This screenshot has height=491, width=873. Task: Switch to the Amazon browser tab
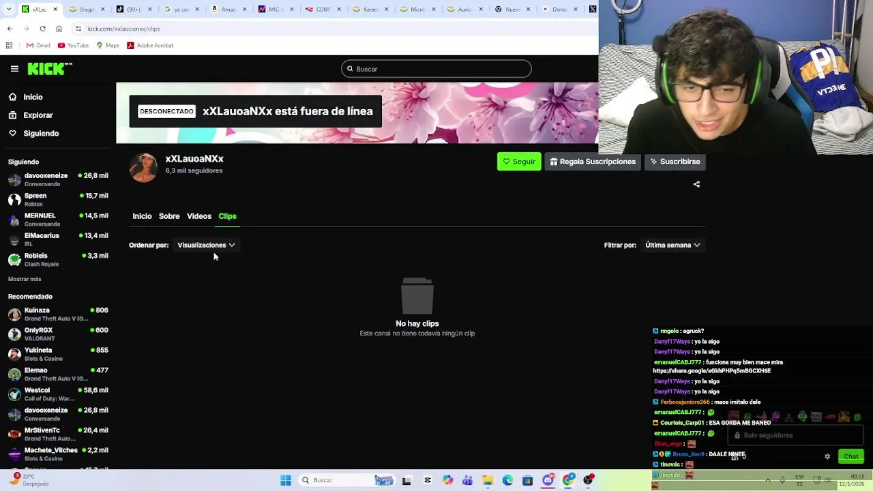(x=228, y=9)
